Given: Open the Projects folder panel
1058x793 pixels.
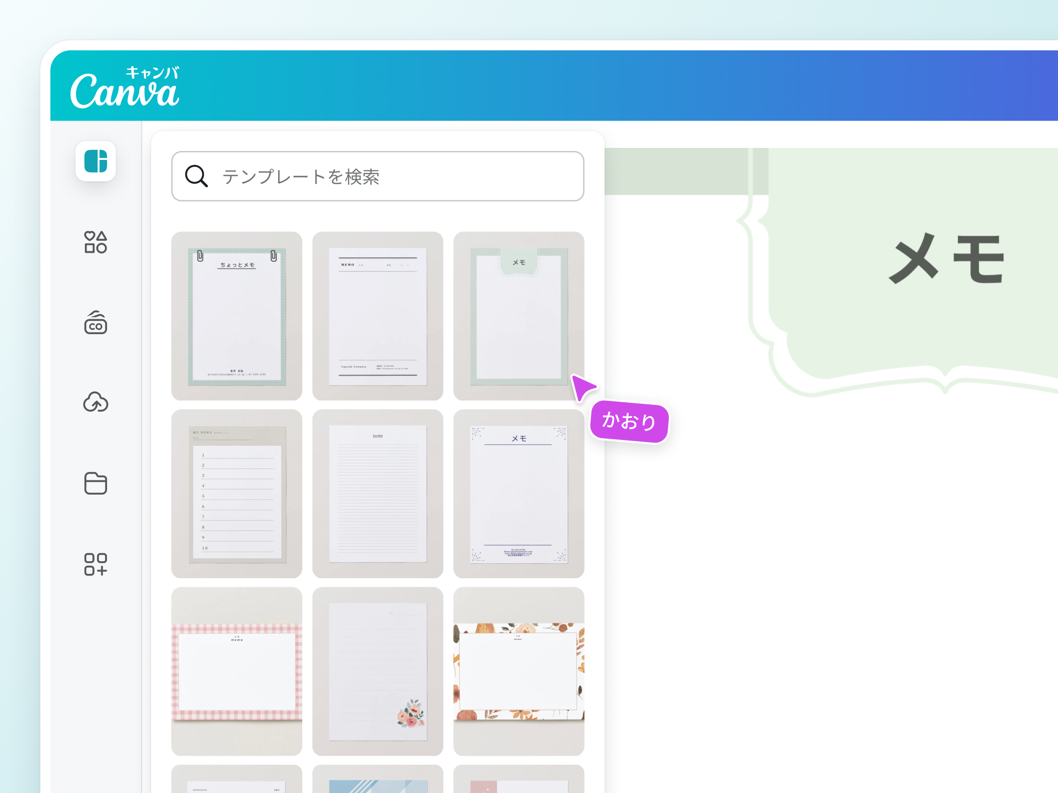Looking at the screenshot, I should (x=96, y=484).
